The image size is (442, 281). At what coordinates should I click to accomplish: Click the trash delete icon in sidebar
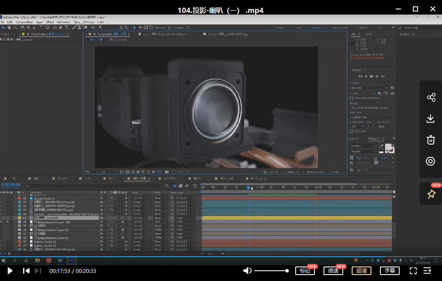(431, 140)
